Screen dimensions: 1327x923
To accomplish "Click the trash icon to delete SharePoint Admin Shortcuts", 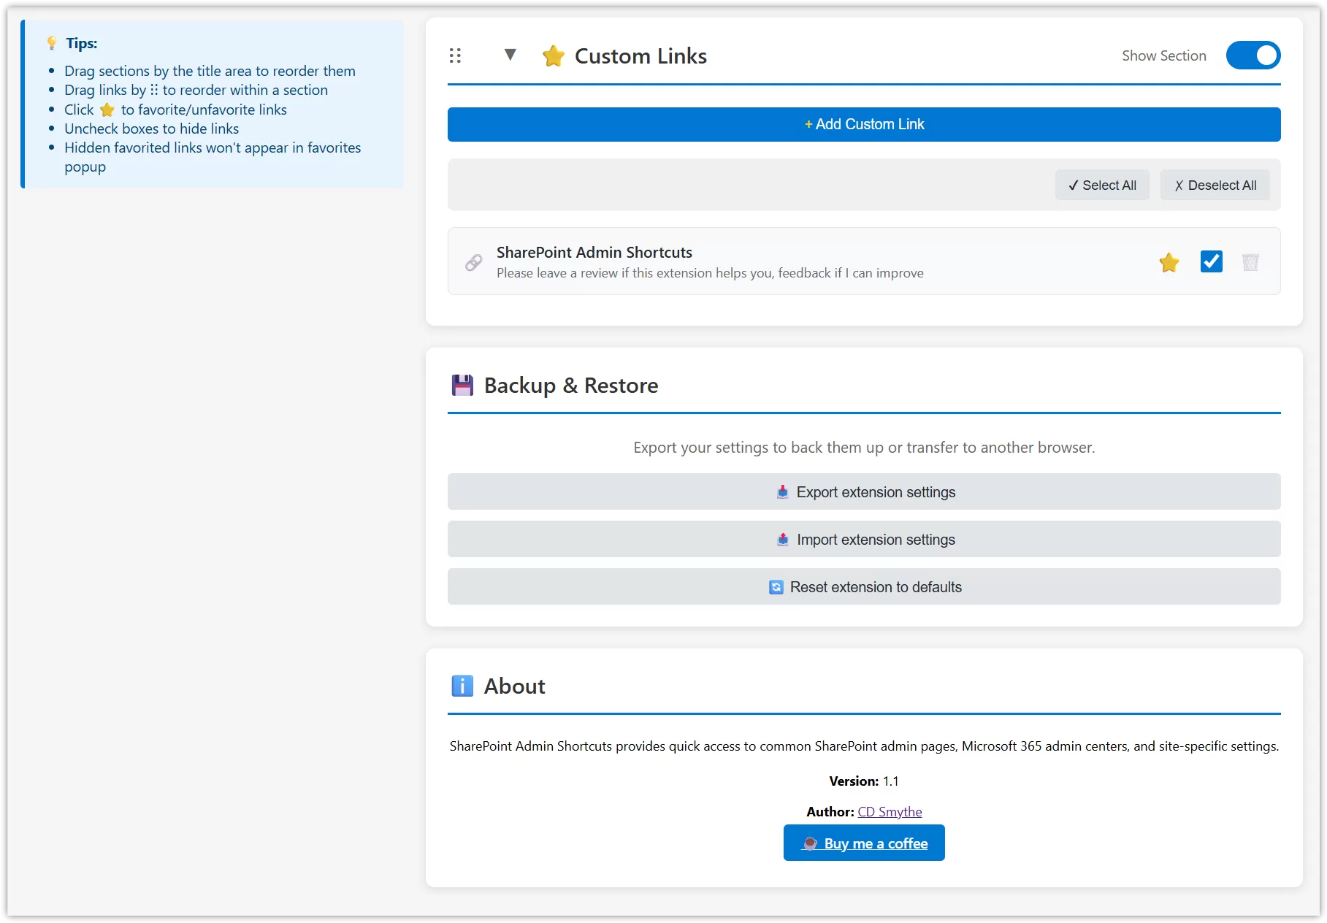I will pyautogui.click(x=1250, y=261).
